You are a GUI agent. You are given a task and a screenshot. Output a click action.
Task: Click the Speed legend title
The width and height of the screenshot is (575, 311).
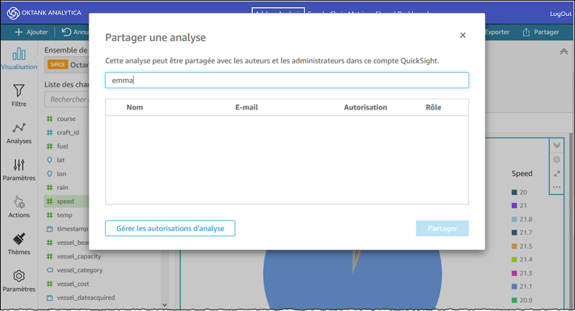tap(522, 173)
